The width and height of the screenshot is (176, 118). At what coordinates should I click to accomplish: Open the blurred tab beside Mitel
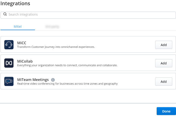[52, 27]
